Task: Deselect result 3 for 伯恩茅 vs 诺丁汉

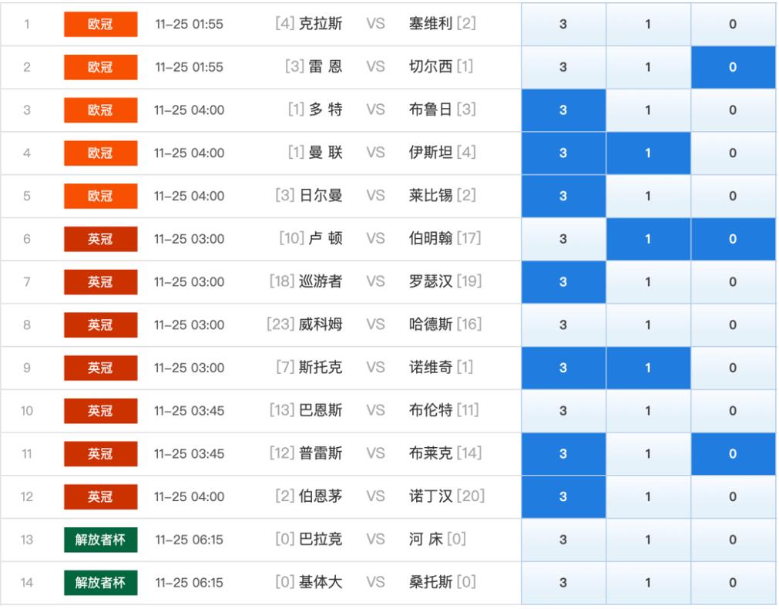Action: point(563,497)
